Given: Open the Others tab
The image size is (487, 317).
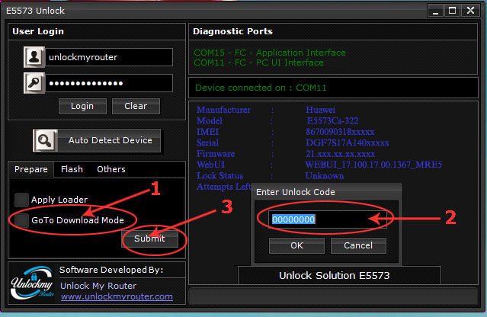Looking at the screenshot, I should (x=111, y=169).
